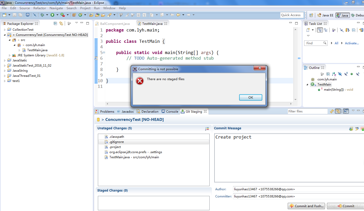Click the Debug bug icon in the toolbar

[42, 15]
